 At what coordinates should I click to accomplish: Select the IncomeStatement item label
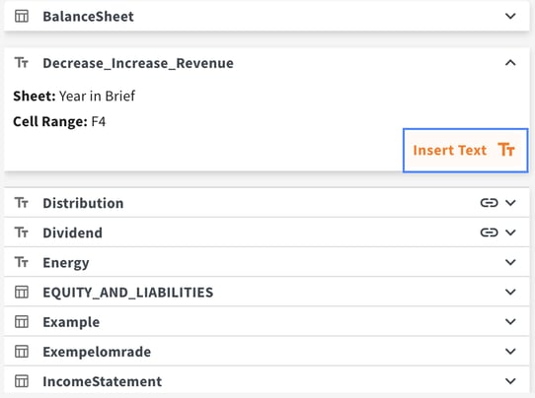coord(103,381)
